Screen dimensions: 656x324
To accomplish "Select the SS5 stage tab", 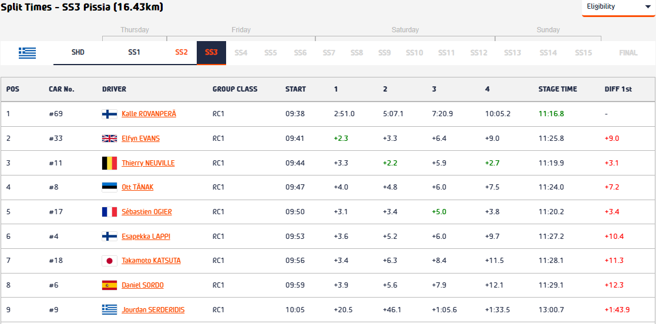I will tap(271, 53).
